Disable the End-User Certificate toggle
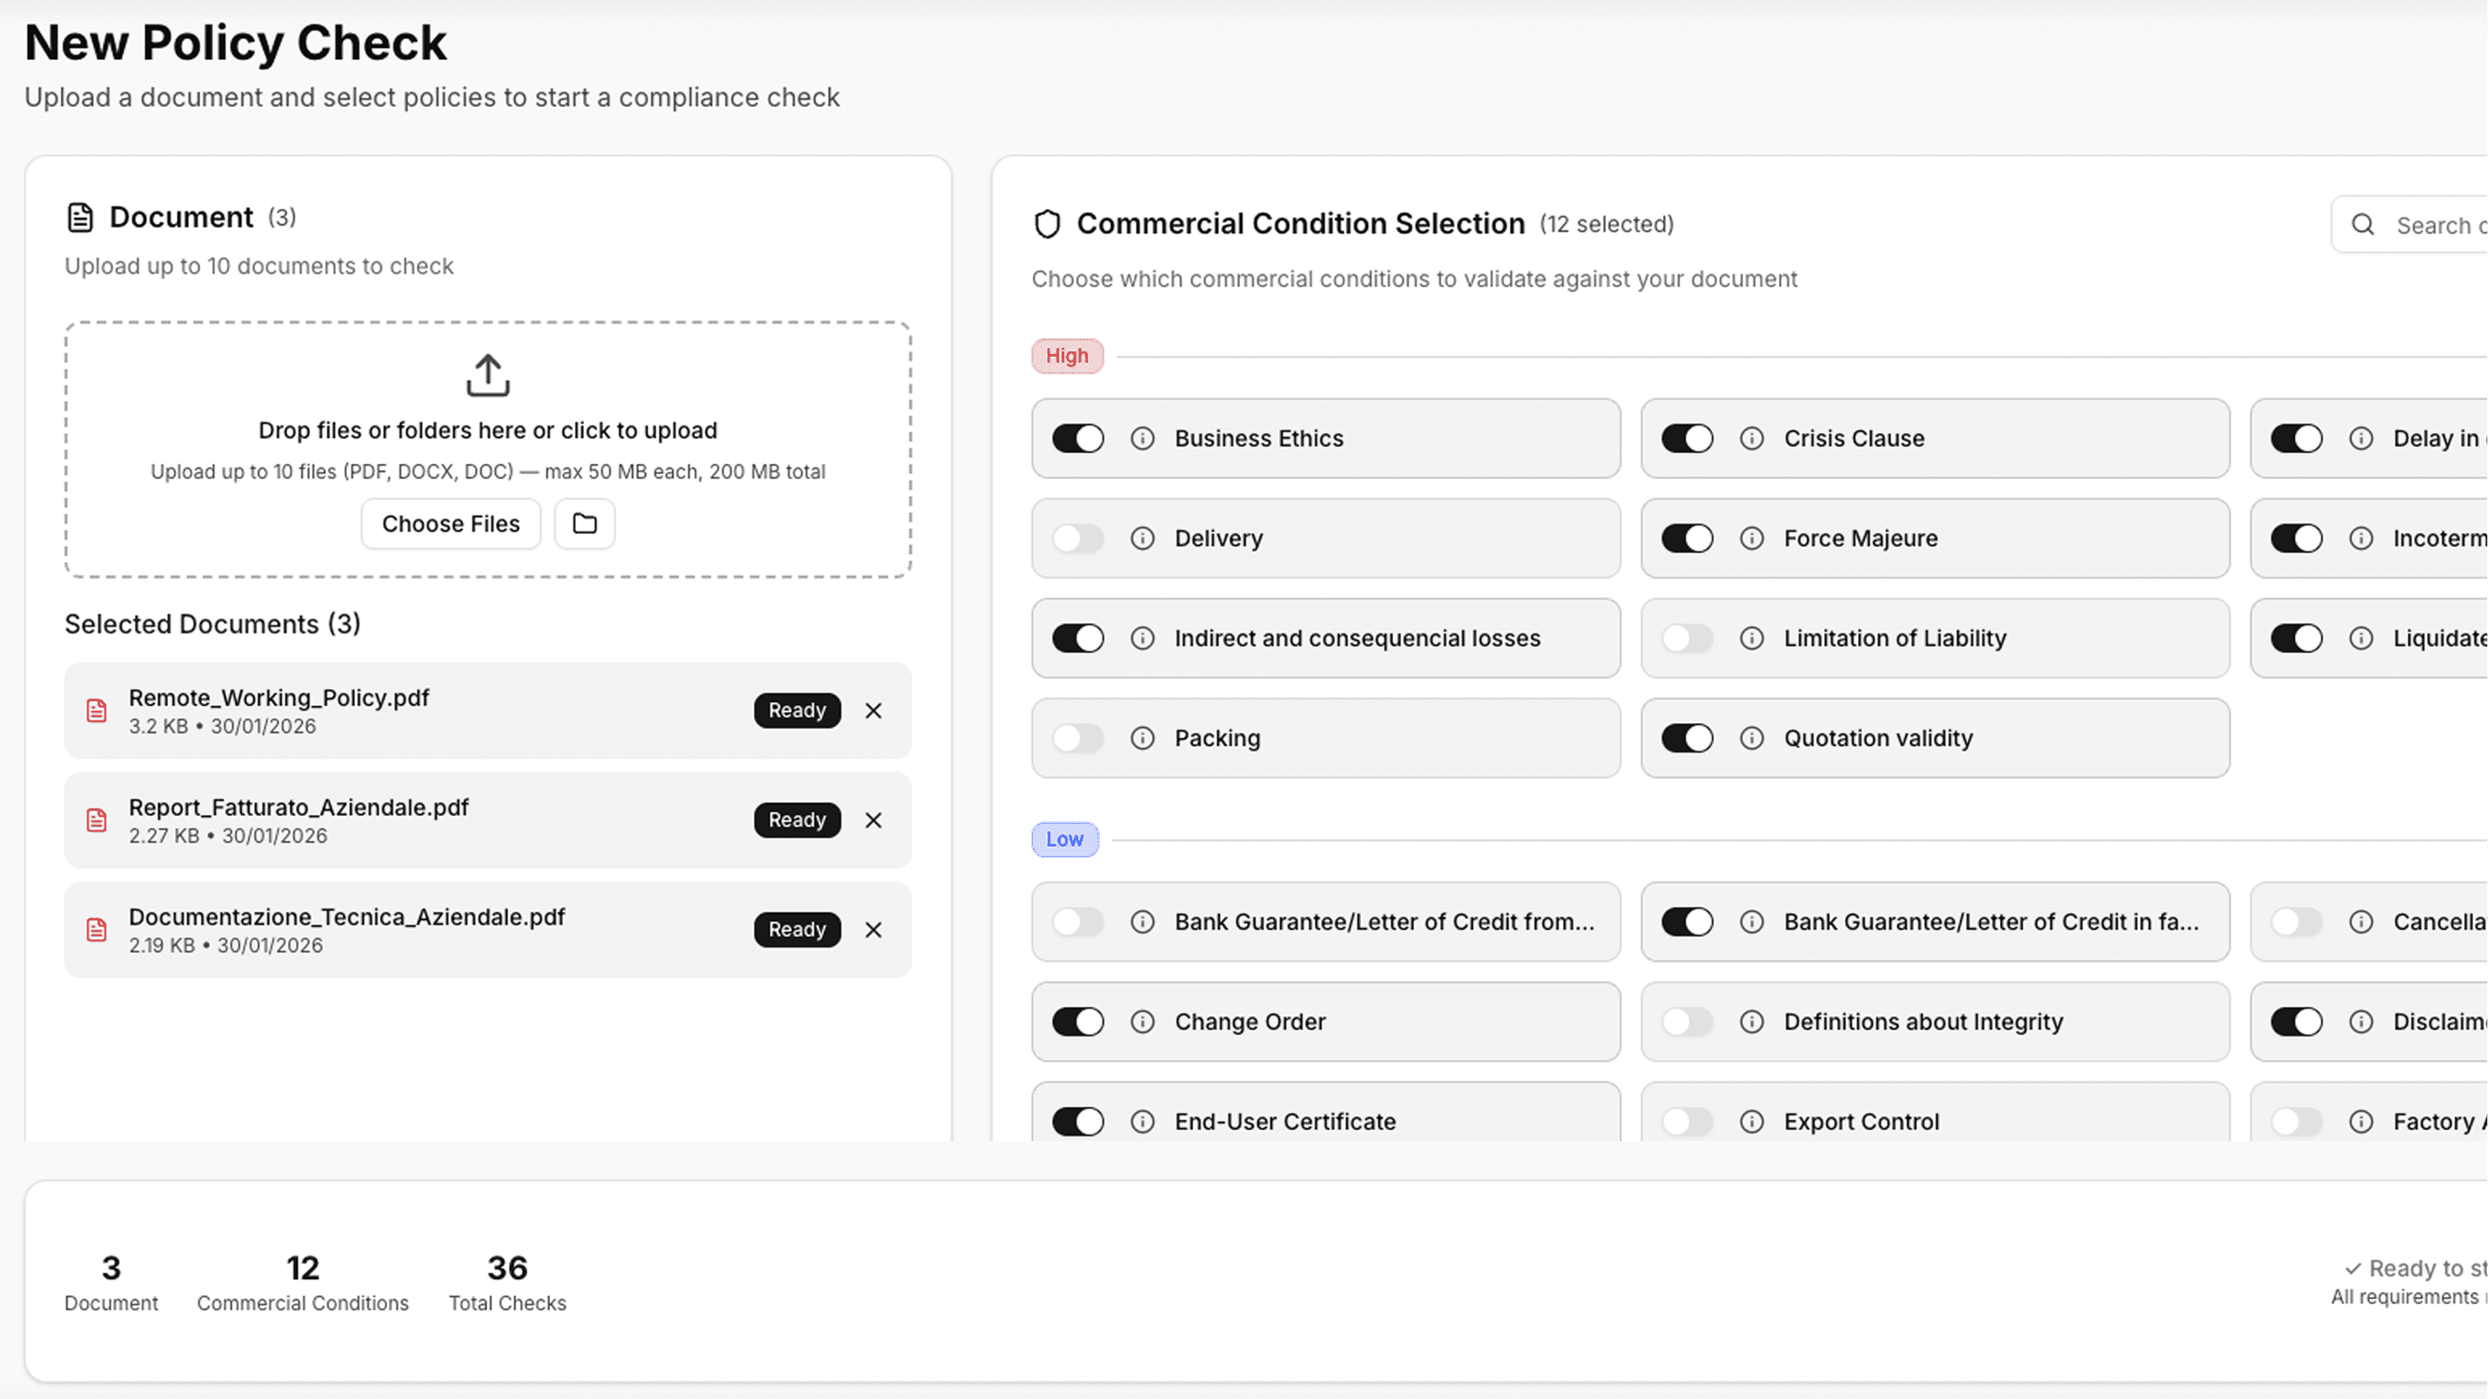The image size is (2488, 1399). pos(1078,1121)
